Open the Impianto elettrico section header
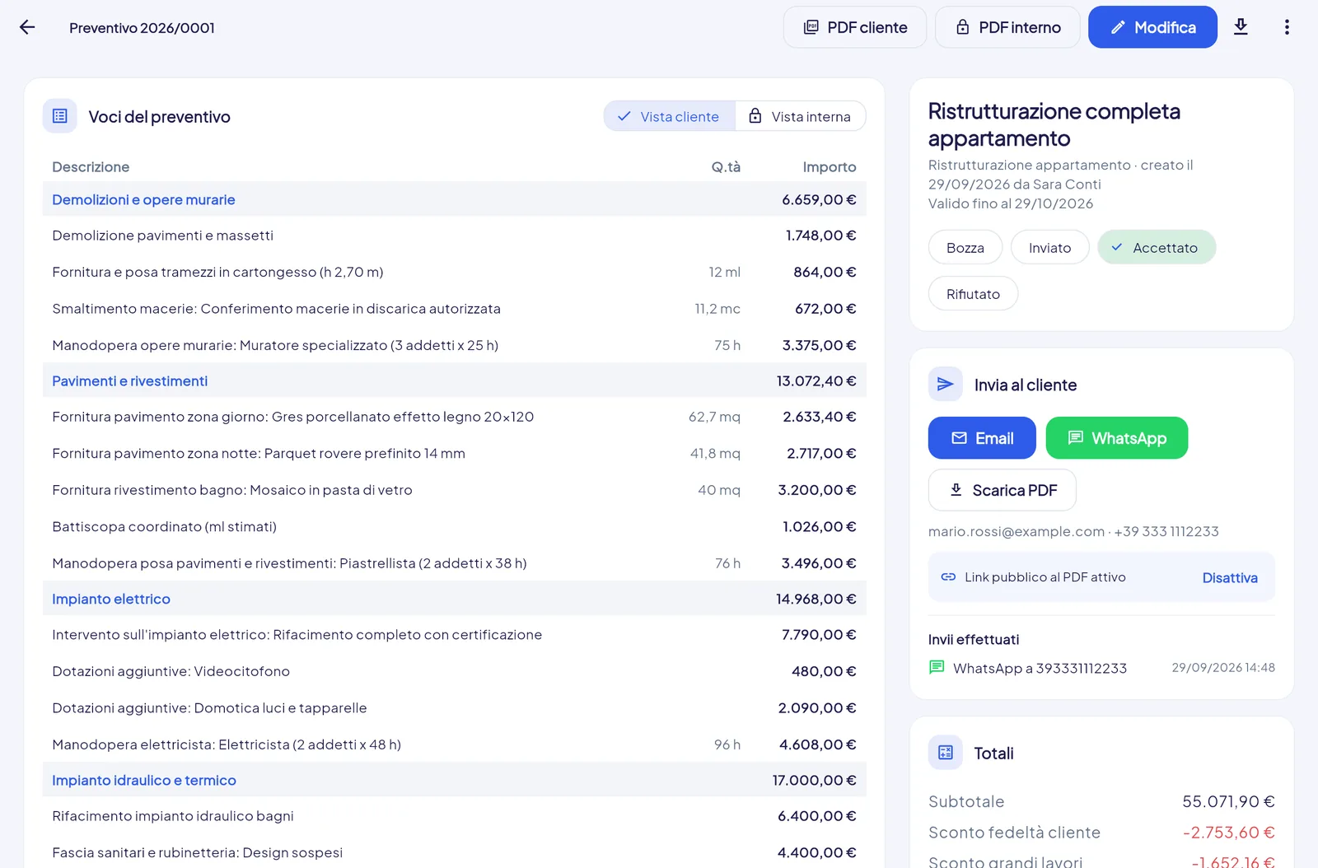The image size is (1318, 868). tap(455, 599)
